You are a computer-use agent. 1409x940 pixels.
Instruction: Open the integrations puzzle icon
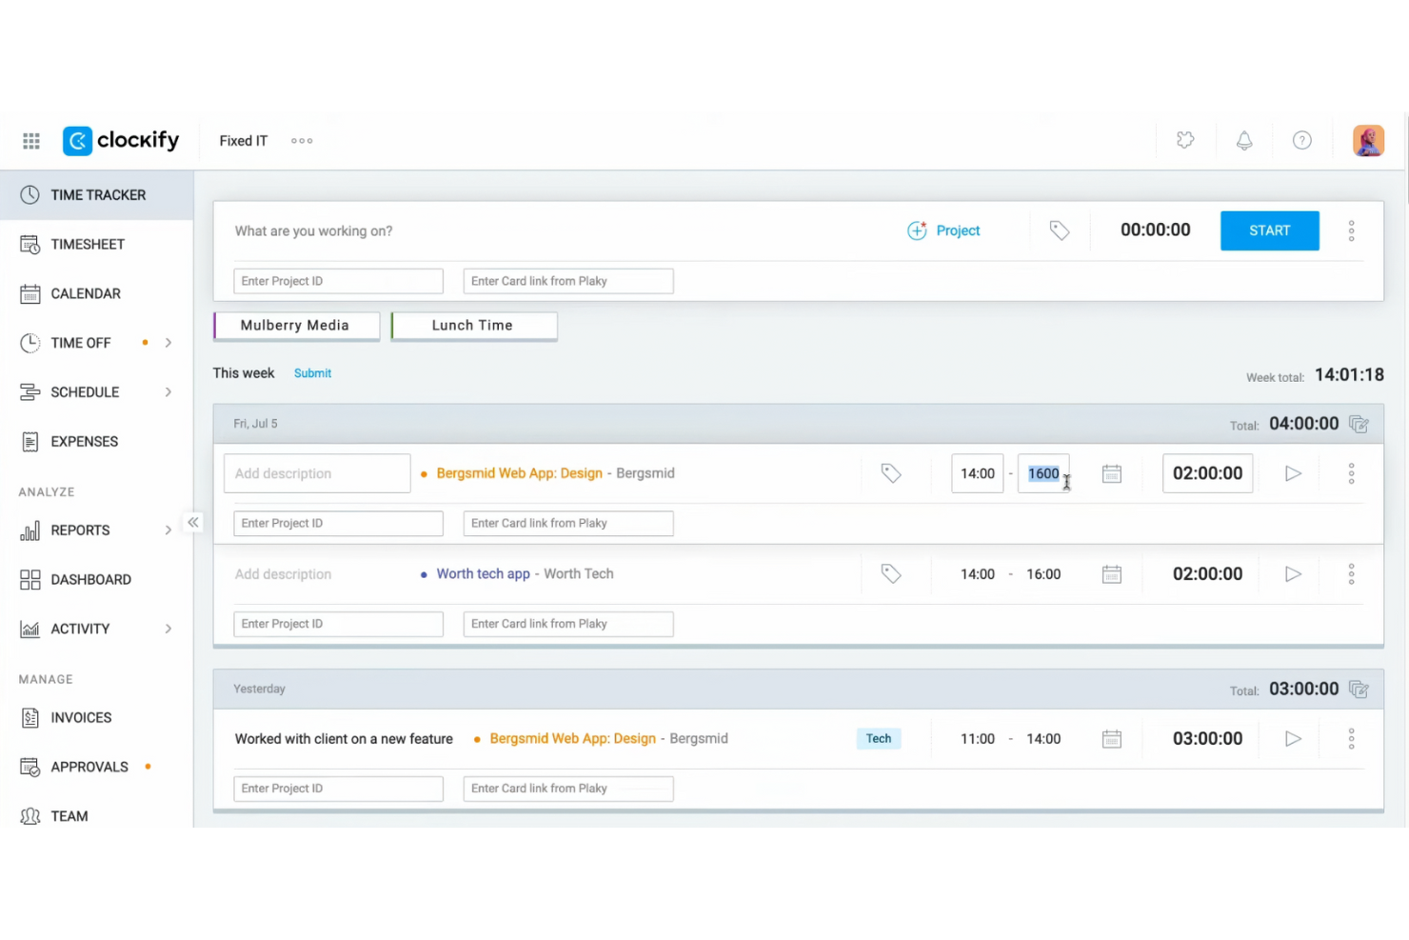click(x=1185, y=140)
